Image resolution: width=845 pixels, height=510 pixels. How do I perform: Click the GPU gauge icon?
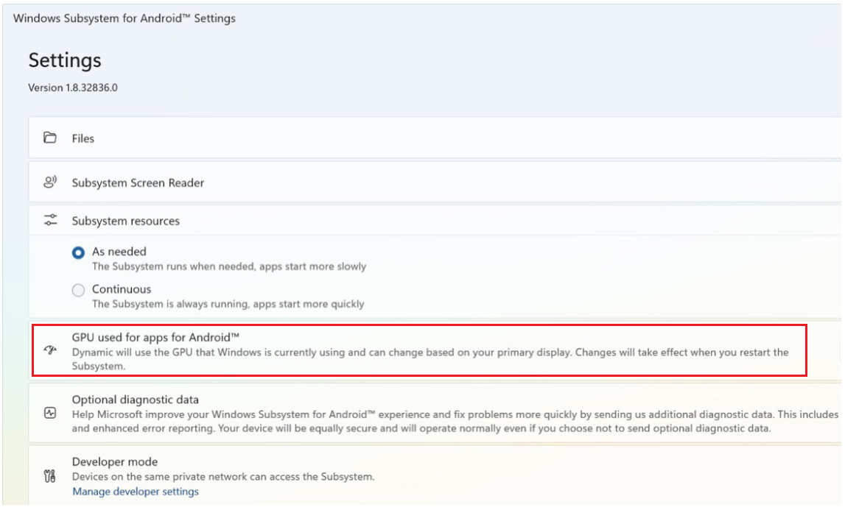tap(50, 351)
